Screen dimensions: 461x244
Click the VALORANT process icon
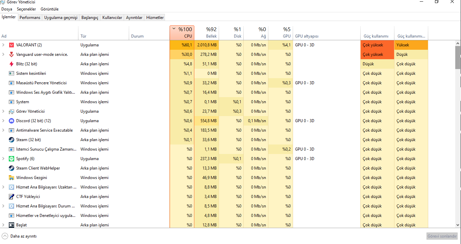coord(11,45)
